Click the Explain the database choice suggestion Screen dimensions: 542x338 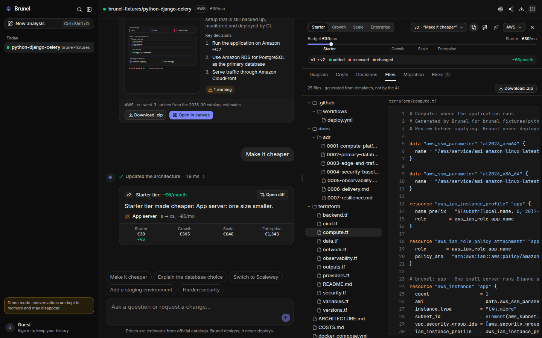click(x=190, y=277)
